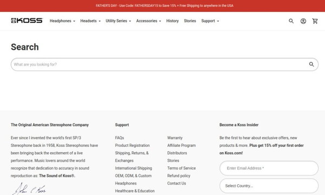Open the Refund policy link

179,175
